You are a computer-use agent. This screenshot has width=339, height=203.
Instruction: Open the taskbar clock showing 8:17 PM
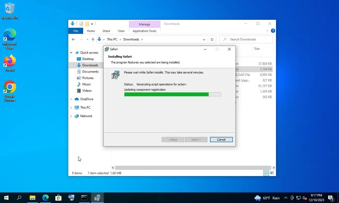coord(316,198)
